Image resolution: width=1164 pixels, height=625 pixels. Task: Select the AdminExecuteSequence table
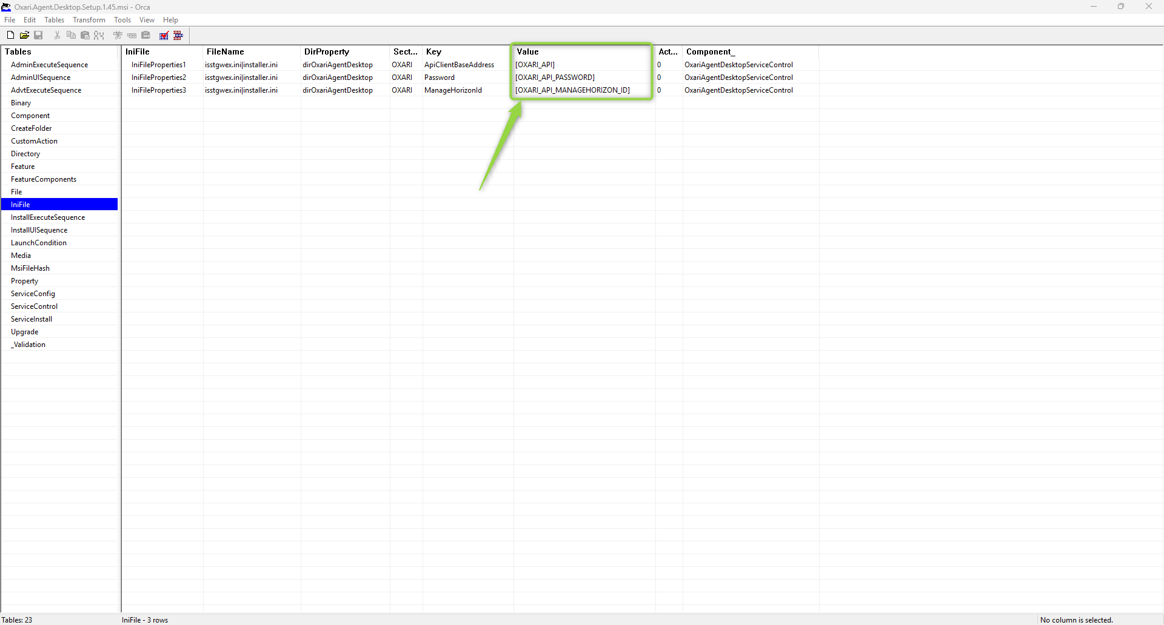coord(59,65)
